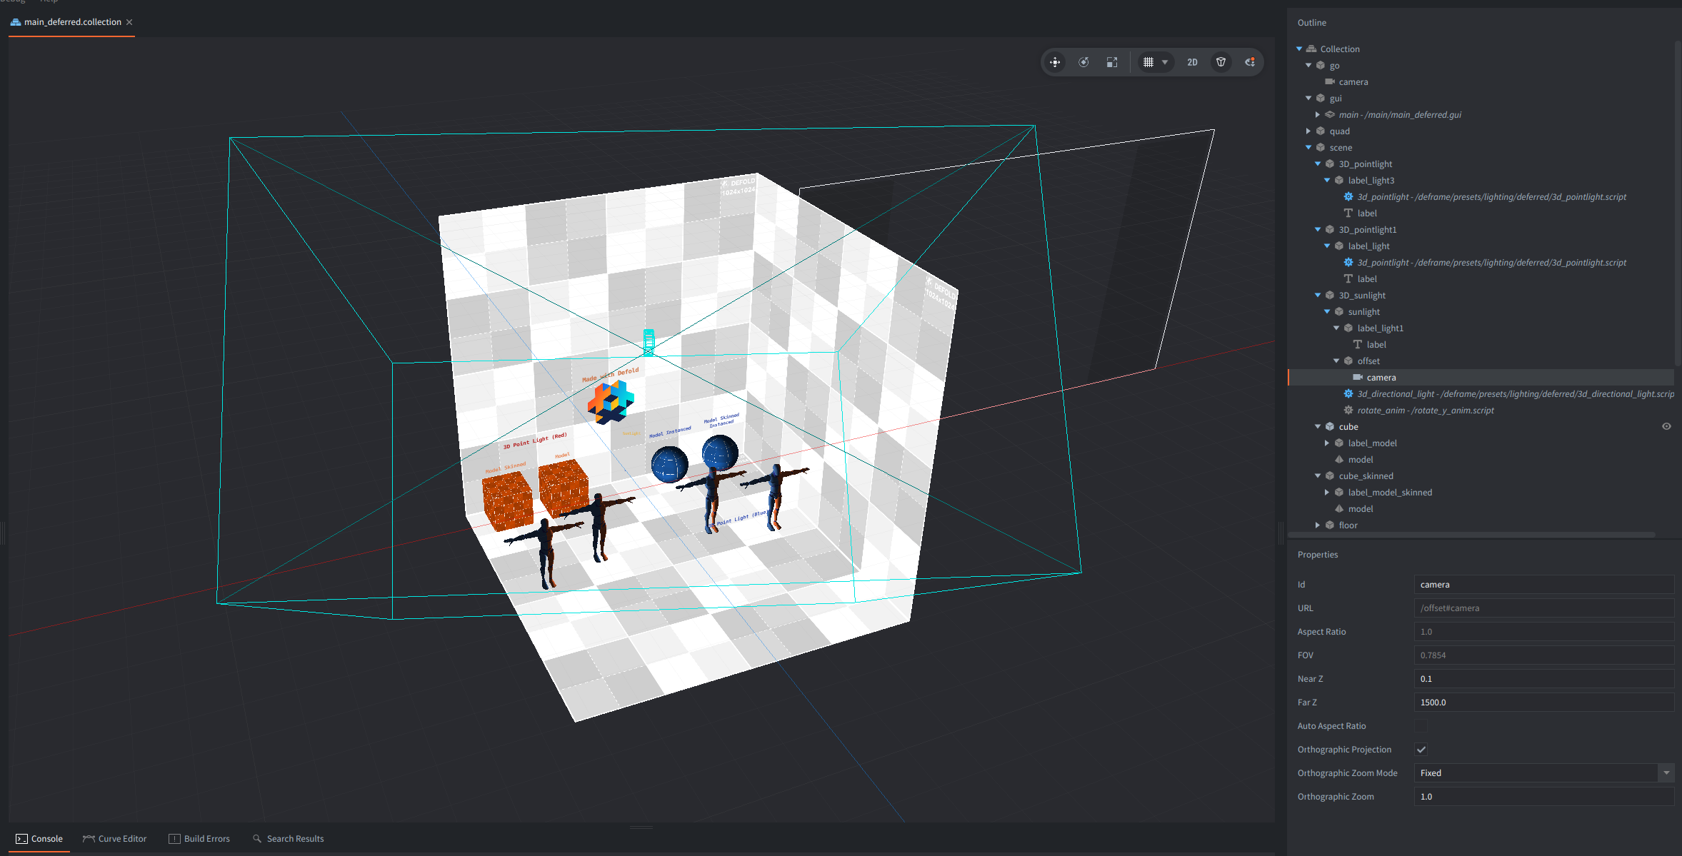Screen dimensions: 1682x856
Task: Click the script gear icon beside rotate_anim
Action: (1348, 411)
